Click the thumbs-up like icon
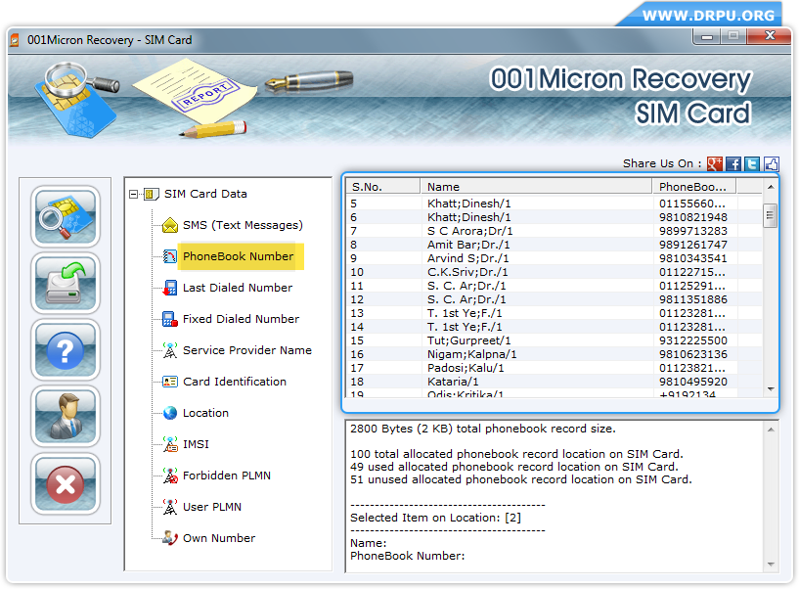Image resolution: width=799 pixels, height=589 pixels. click(771, 163)
